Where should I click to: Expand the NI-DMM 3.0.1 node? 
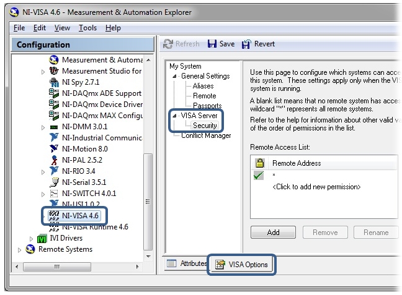43,127
